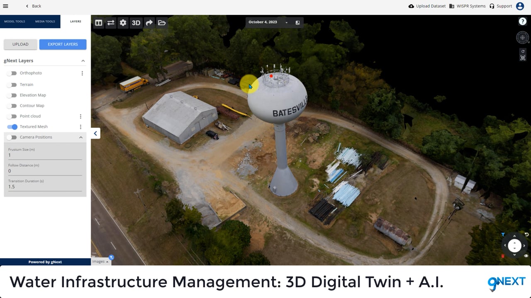Click the undo rotation icon
Viewport: 531px width, 298px height.
pos(526,235)
